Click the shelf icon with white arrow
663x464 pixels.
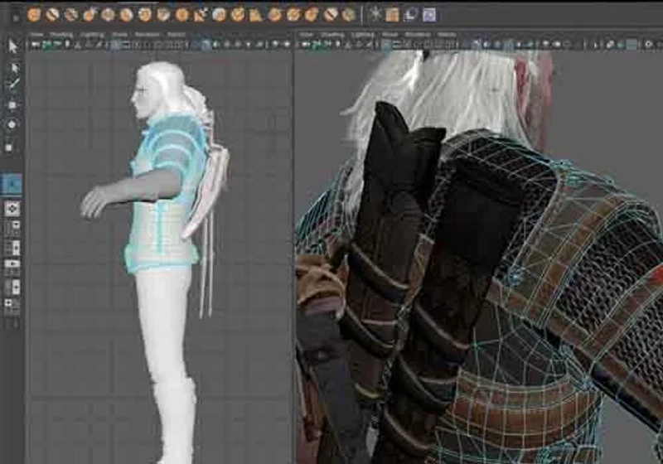tap(200, 15)
